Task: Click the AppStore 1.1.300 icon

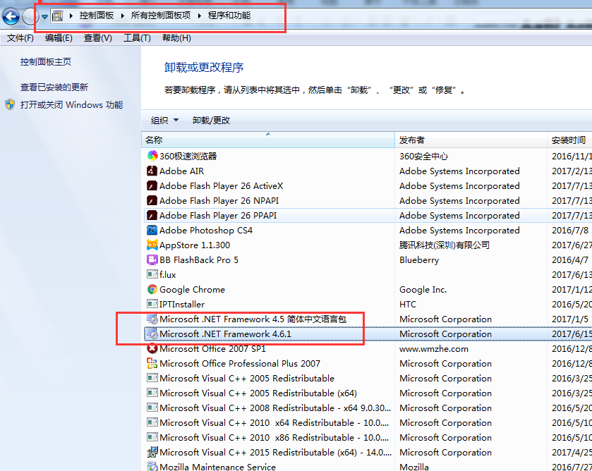Action: coord(152,245)
